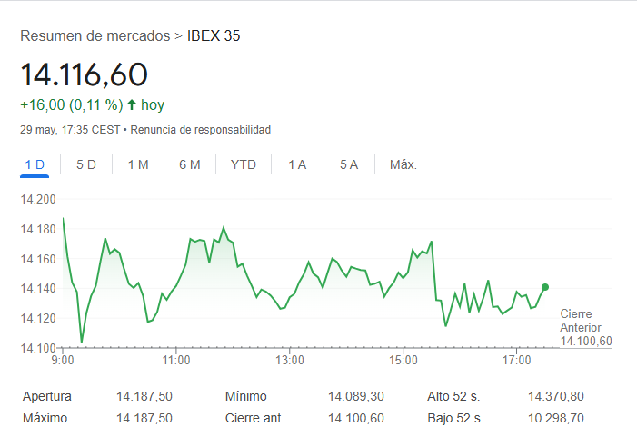Click the 9:00 time axis label

(x=63, y=361)
